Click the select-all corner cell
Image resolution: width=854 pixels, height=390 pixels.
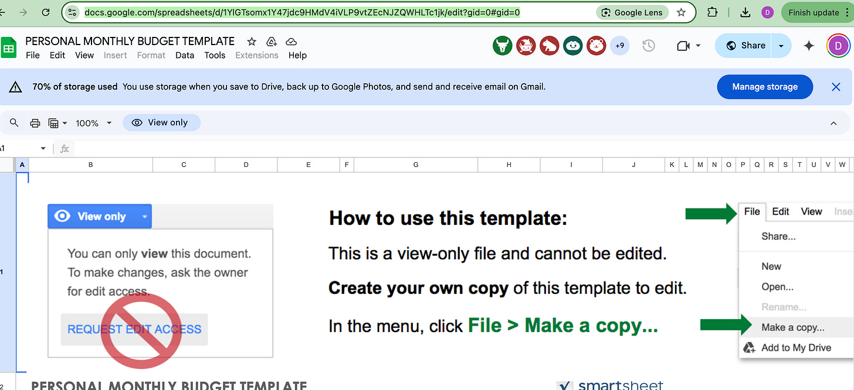click(x=8, y=165)
